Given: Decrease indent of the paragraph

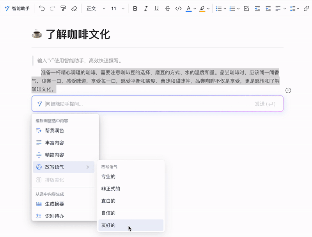Looking at the screenshot, I should tap(257, 9).
